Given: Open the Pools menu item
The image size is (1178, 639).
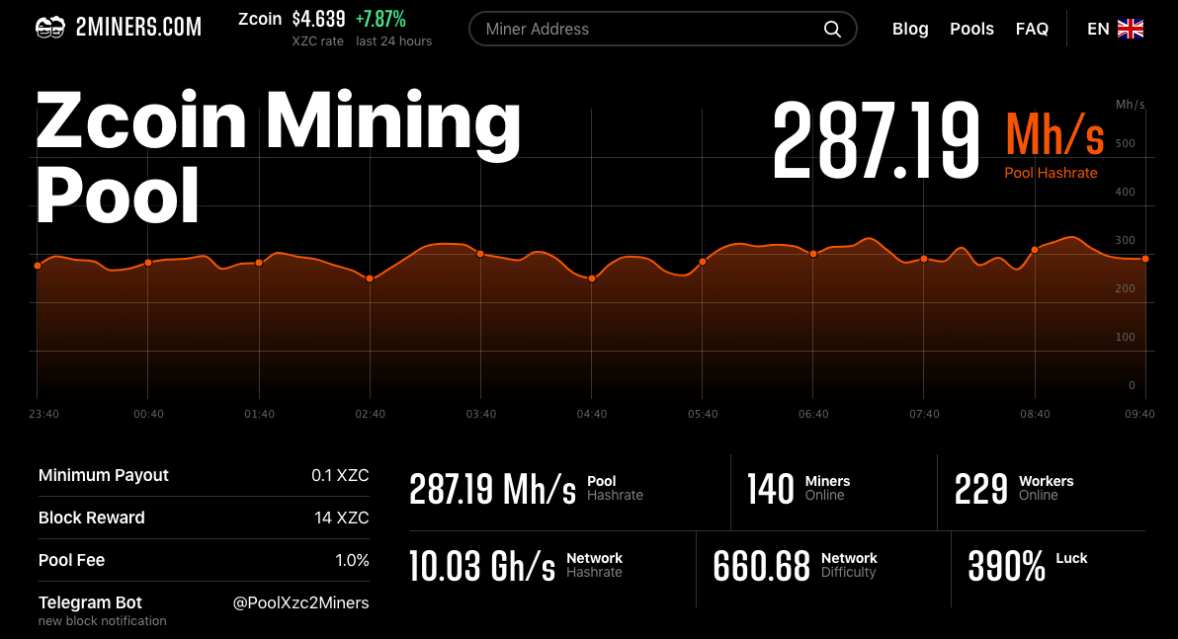Looking at the screenshot, I should coord(971,29).
